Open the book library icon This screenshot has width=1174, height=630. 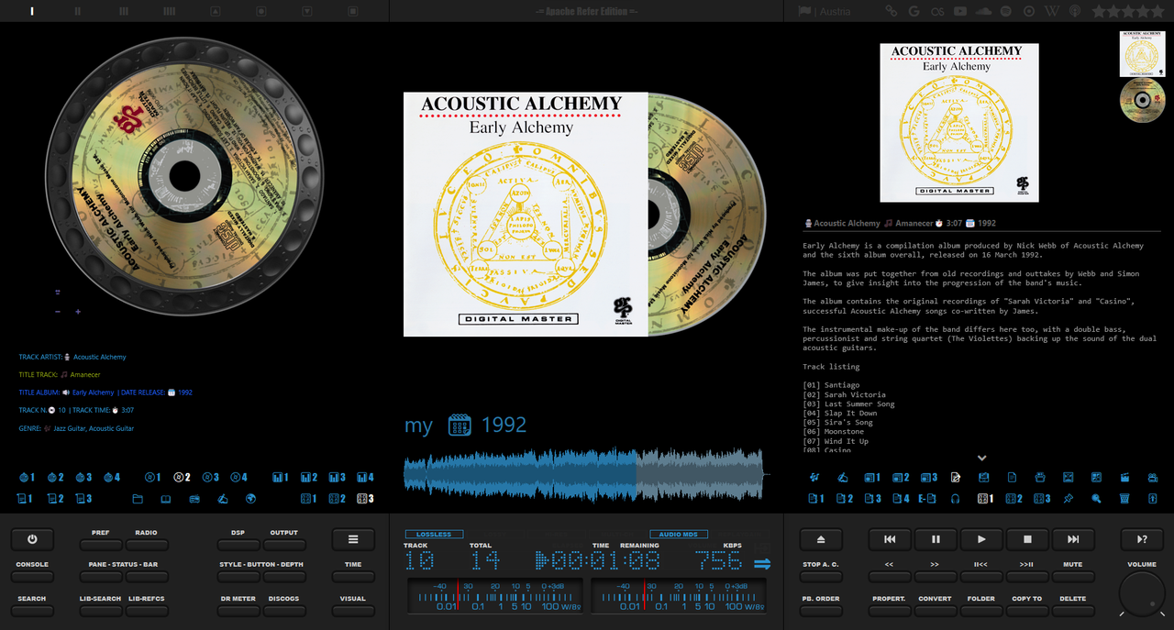[166, 499]
